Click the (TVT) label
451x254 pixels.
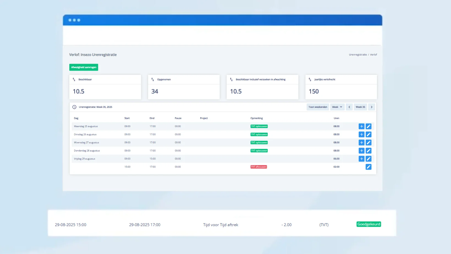pos(324,225)
